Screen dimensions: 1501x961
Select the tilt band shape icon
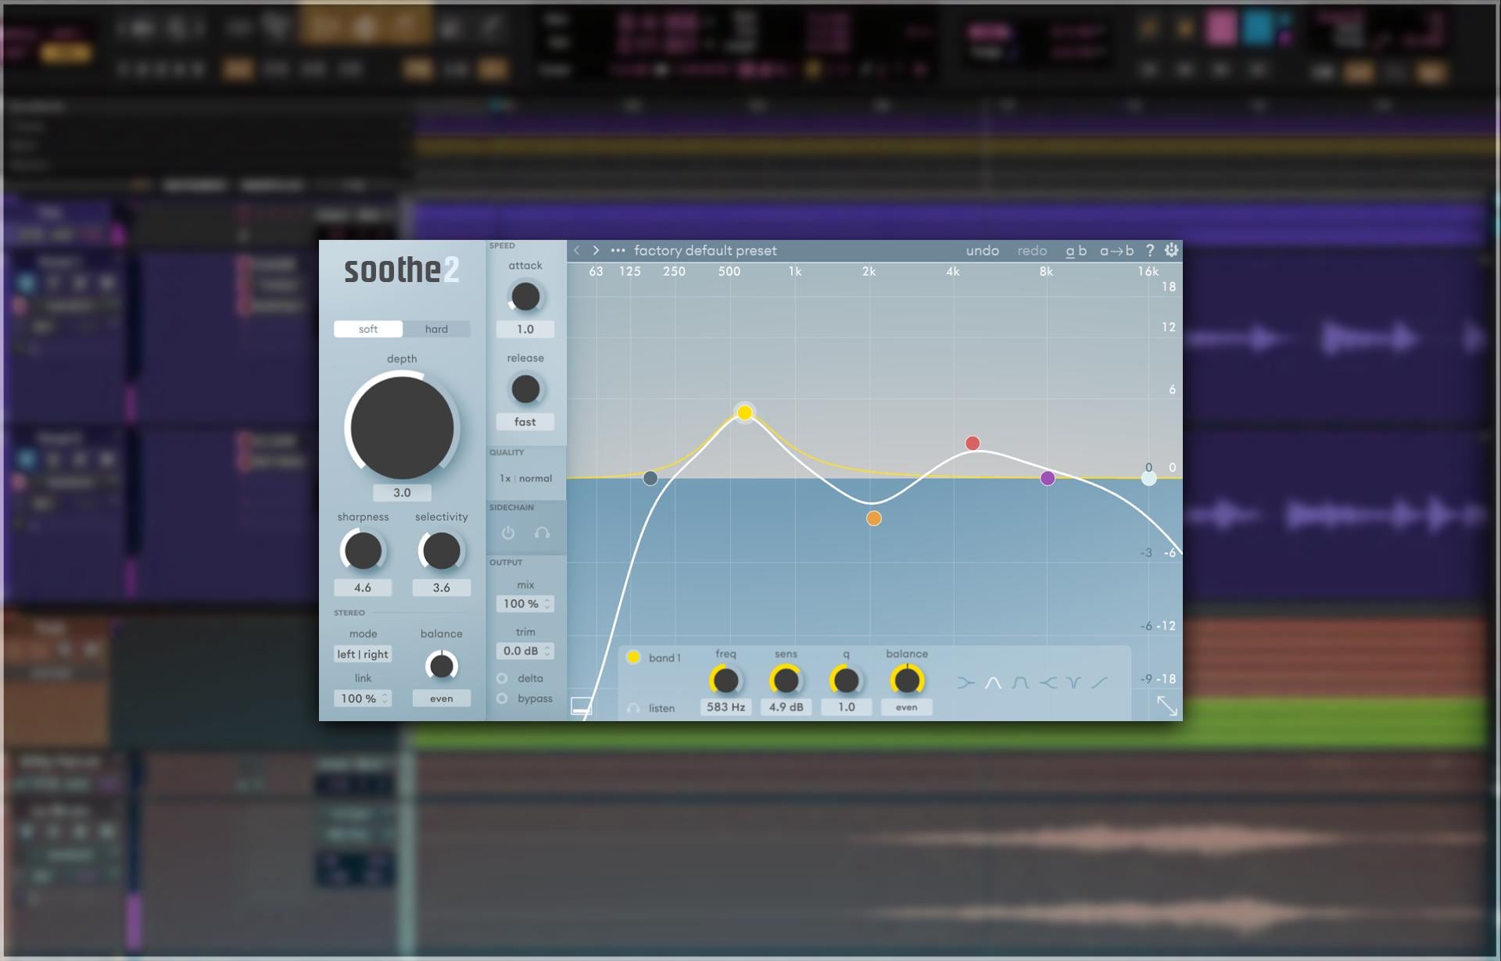1100,683
